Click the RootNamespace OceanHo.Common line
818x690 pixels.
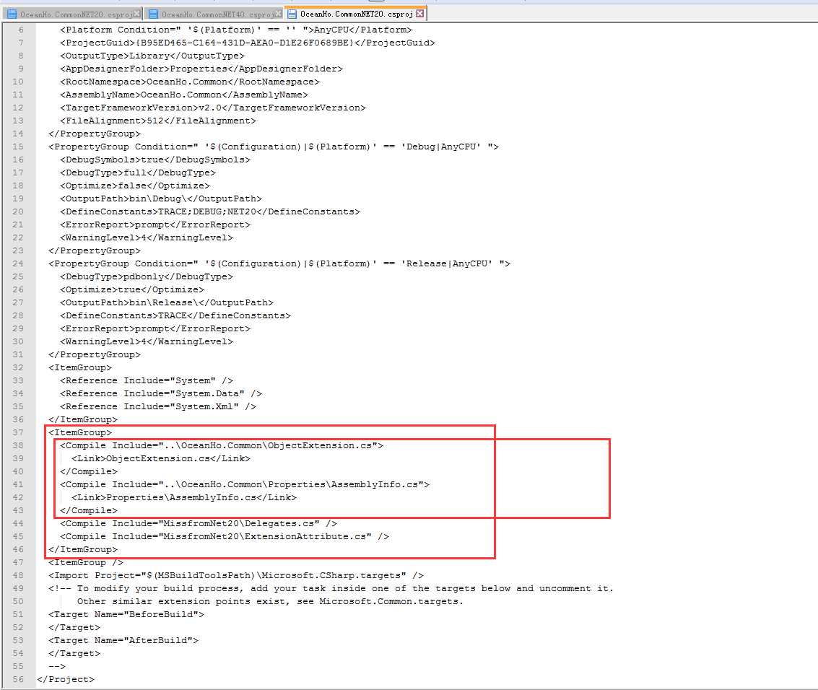(189, 82)
